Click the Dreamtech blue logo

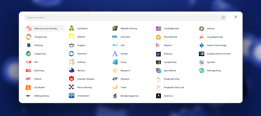click(72, 96)
